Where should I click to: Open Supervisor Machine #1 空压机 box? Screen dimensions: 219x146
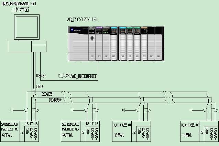(x=10, y=130)
